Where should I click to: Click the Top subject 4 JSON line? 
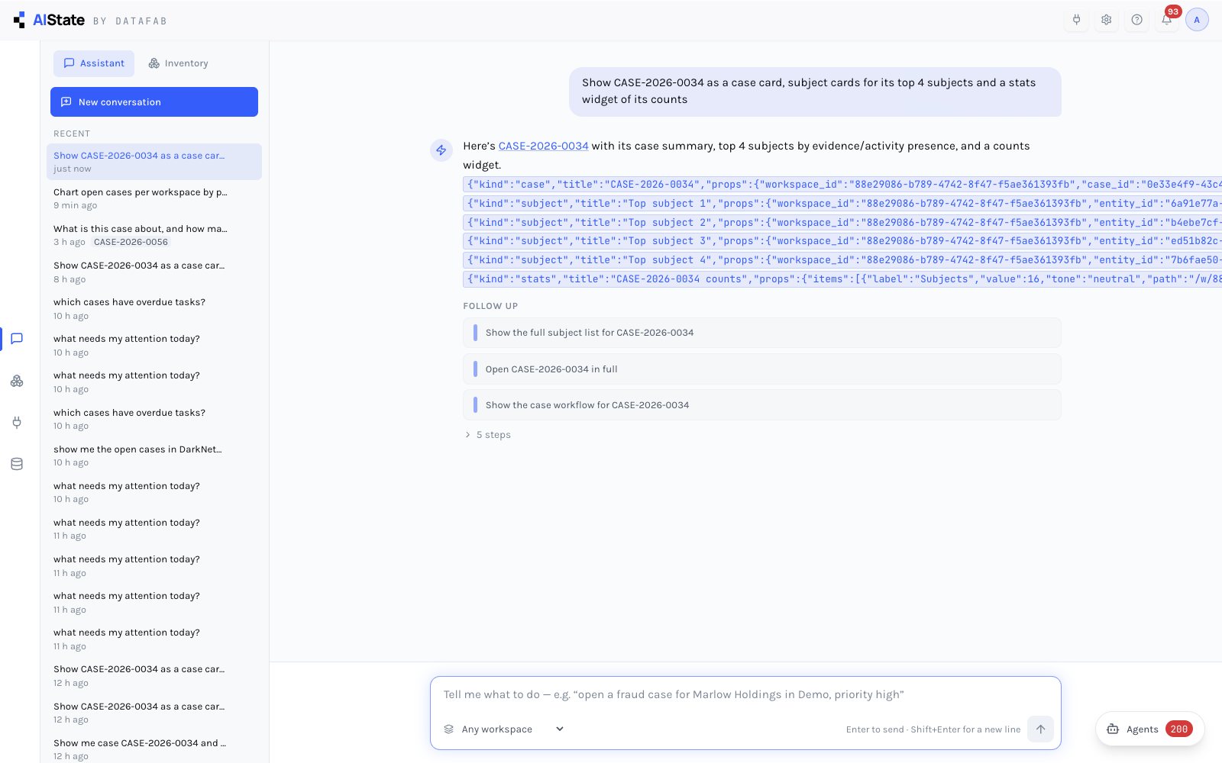842,260
